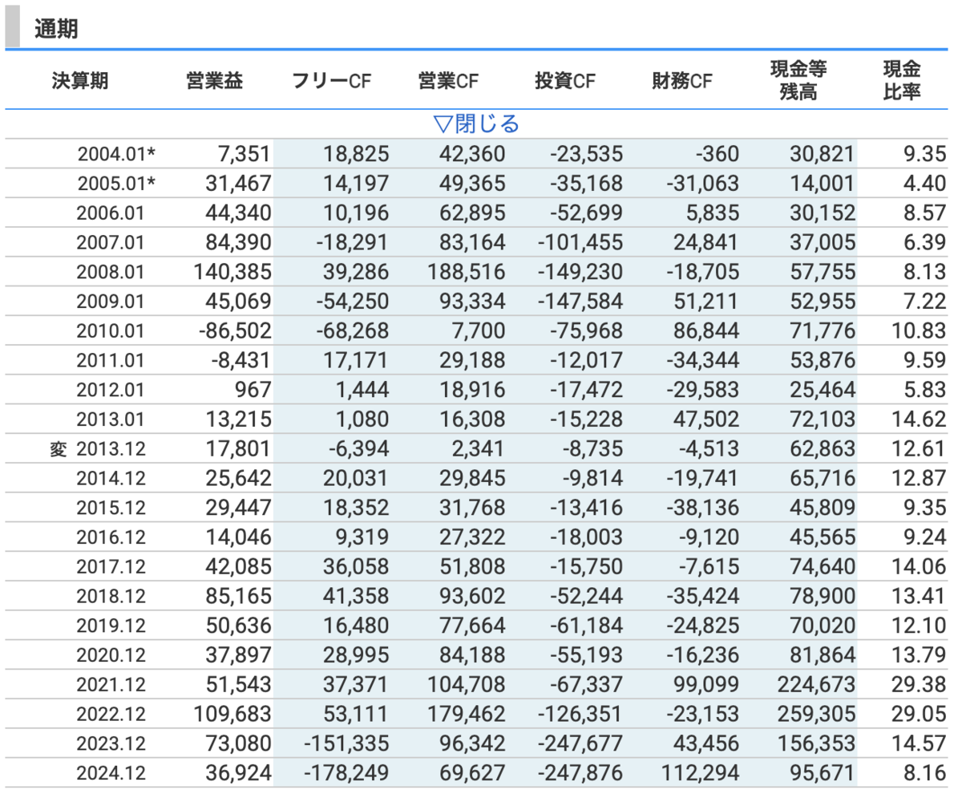
Task: Collapse the table with ▽閉じる link
Action: click(x=476, y=124)
